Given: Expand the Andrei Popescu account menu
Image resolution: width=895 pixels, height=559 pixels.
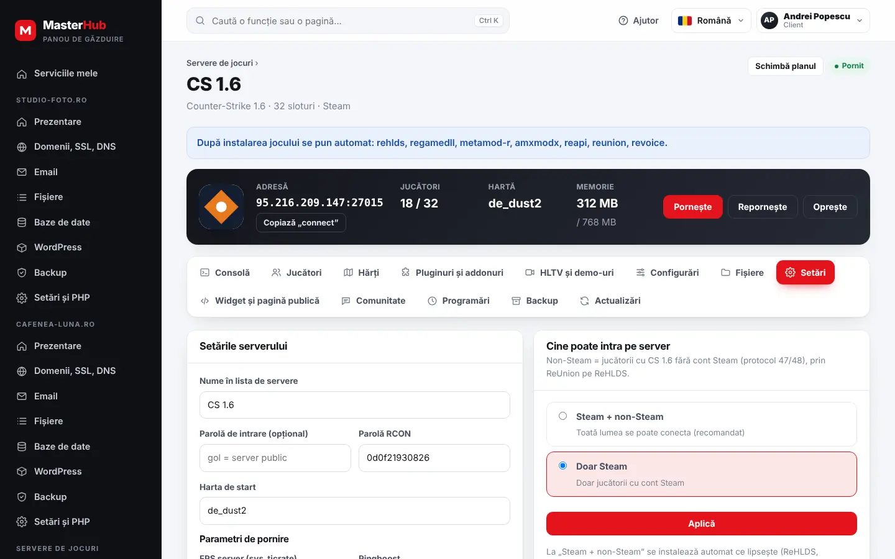Looking at the screenshot, I should click(813, 20).
